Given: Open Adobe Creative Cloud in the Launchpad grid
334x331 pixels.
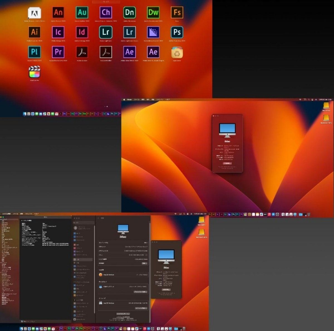Looking at the screenshot, I should point(35,13).
